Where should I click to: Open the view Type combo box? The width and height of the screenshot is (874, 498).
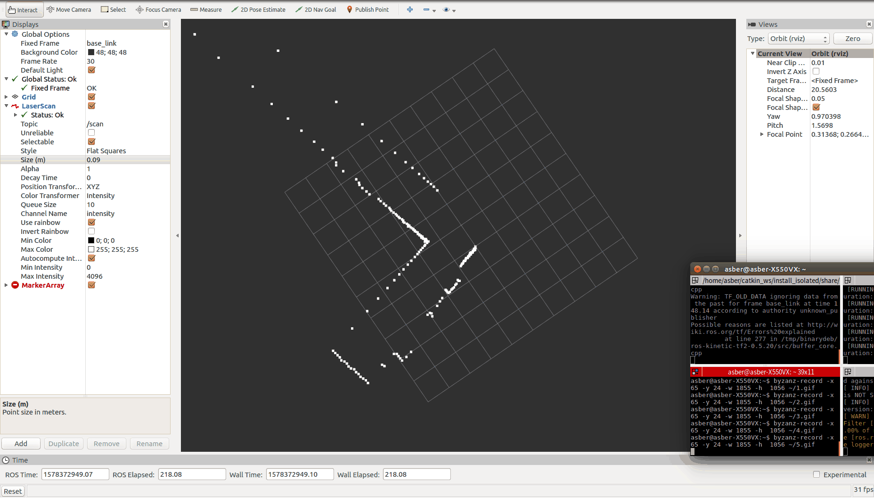click(798, 39)
